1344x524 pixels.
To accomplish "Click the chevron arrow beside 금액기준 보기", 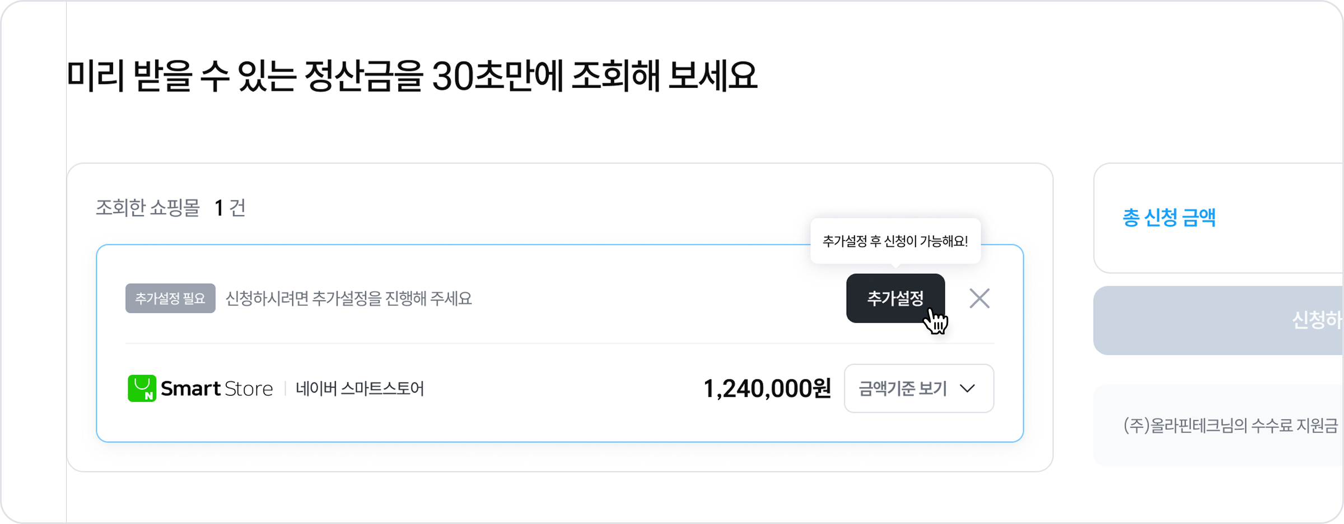I will (968, 389).
